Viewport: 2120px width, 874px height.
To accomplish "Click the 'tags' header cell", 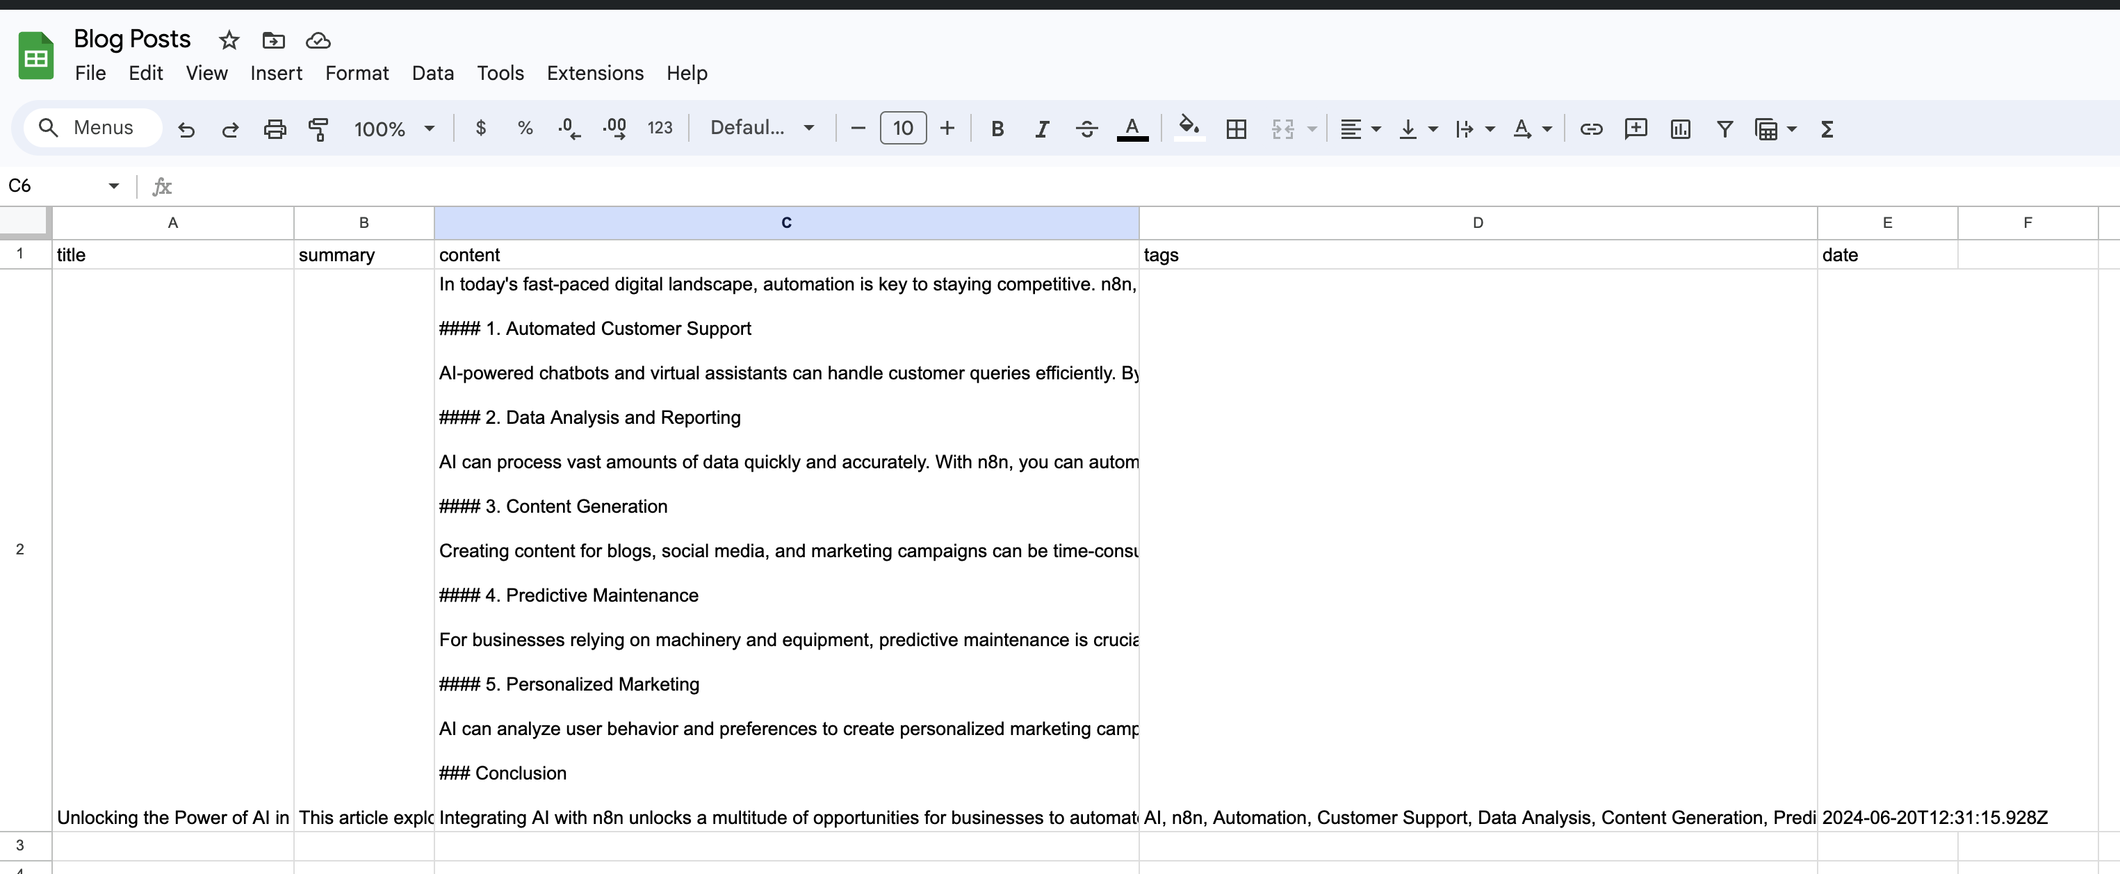I will pos(1478,255).
